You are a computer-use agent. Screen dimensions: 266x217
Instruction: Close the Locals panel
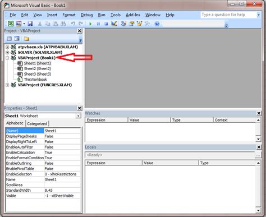pos(259,147)
